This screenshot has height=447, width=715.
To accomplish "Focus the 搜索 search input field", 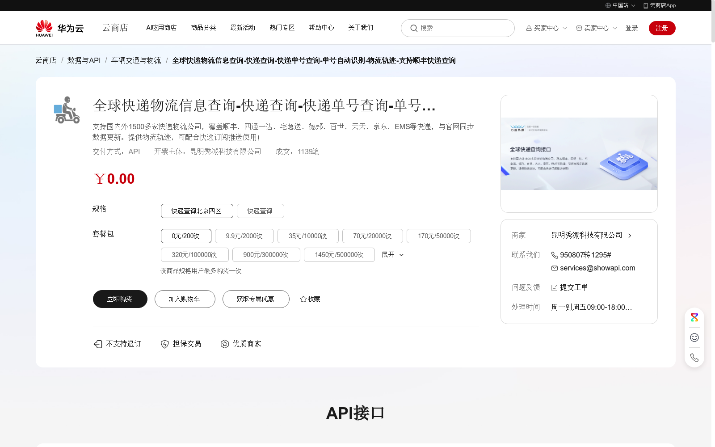I will click(458, 28).
